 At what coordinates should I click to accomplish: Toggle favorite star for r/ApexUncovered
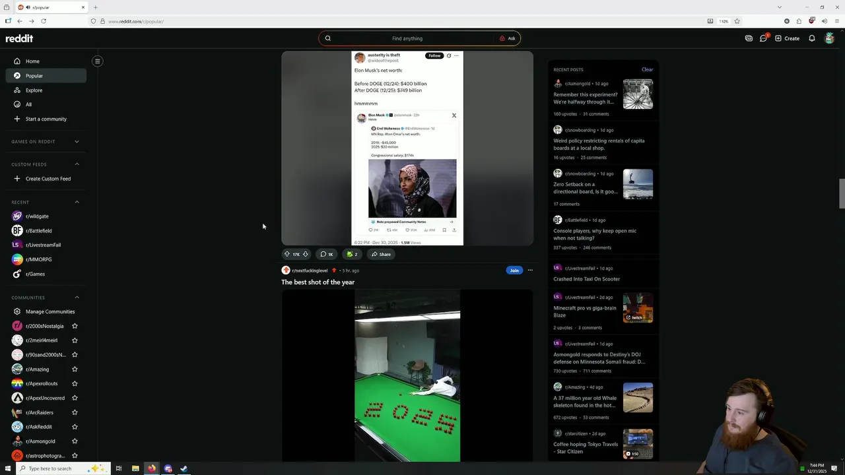click(x=75, y=398)
